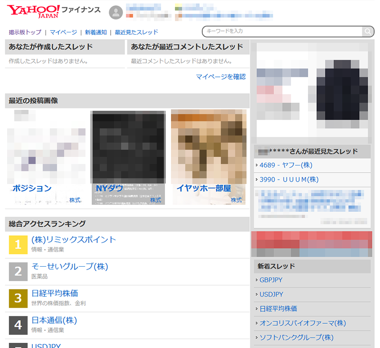380x348 pixels.
Task: Click the 情報・通信業 label under リミックスポイント
Action: (48, 250)
